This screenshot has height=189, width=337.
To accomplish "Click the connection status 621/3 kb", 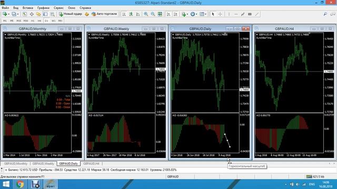I will 315,177.
